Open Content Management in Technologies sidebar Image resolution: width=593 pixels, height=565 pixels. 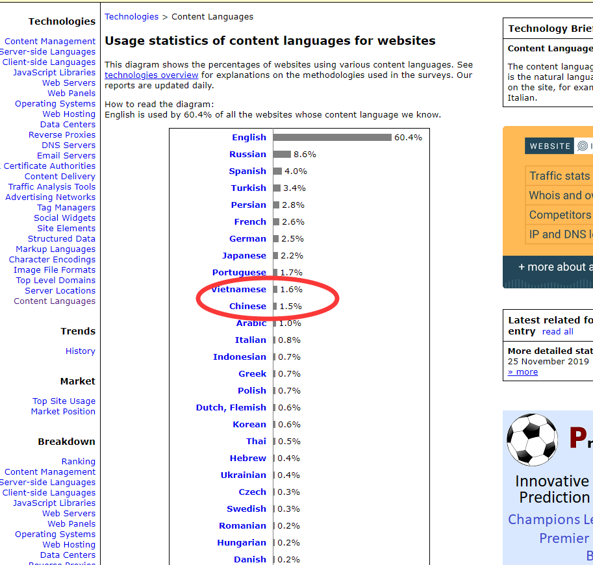click(50, 42)
